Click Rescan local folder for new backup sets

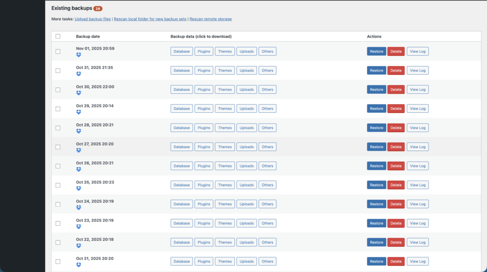coord(150,19)
